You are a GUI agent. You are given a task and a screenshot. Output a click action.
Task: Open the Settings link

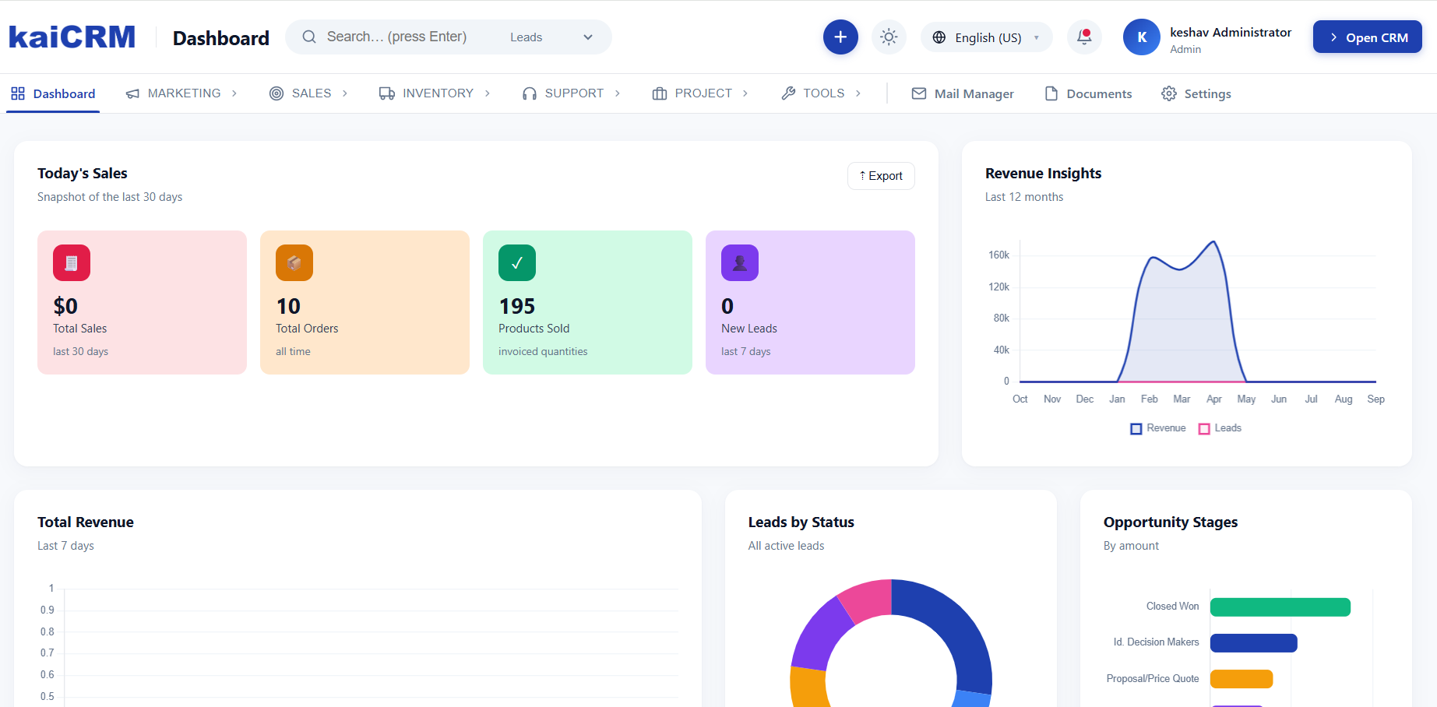click(x=1196, y=93)
